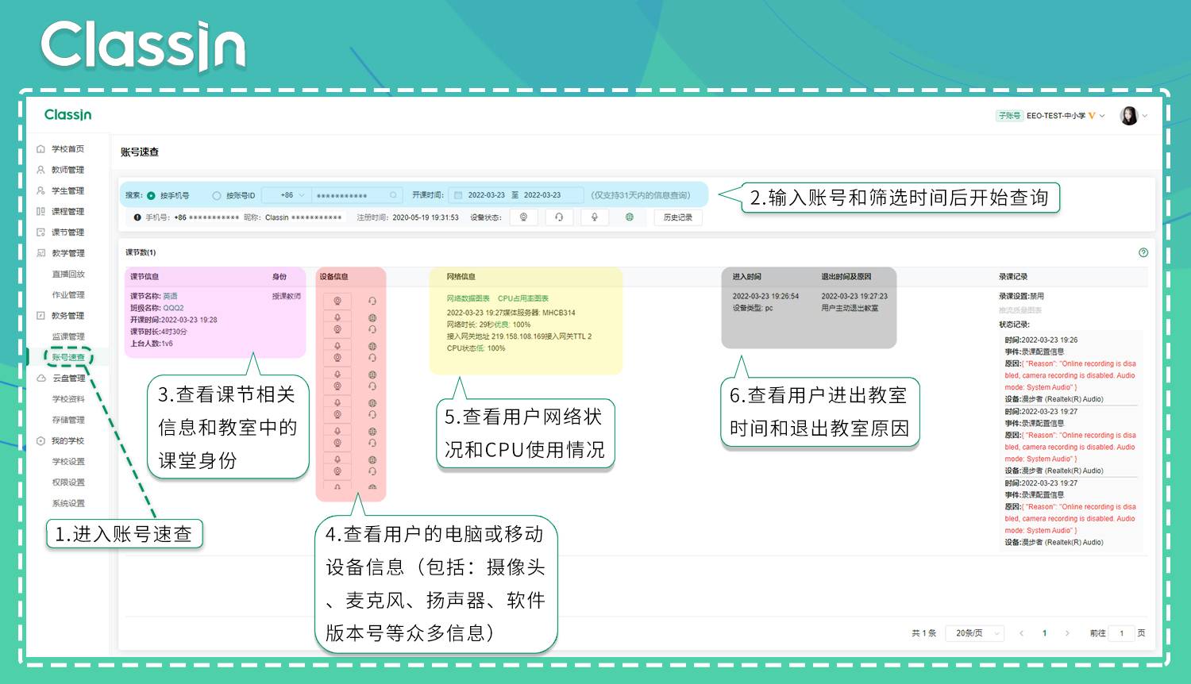Screen dimensions: 1191x684
Task: Click the ClassIn logo in the web header
Action: click(67, 115)
